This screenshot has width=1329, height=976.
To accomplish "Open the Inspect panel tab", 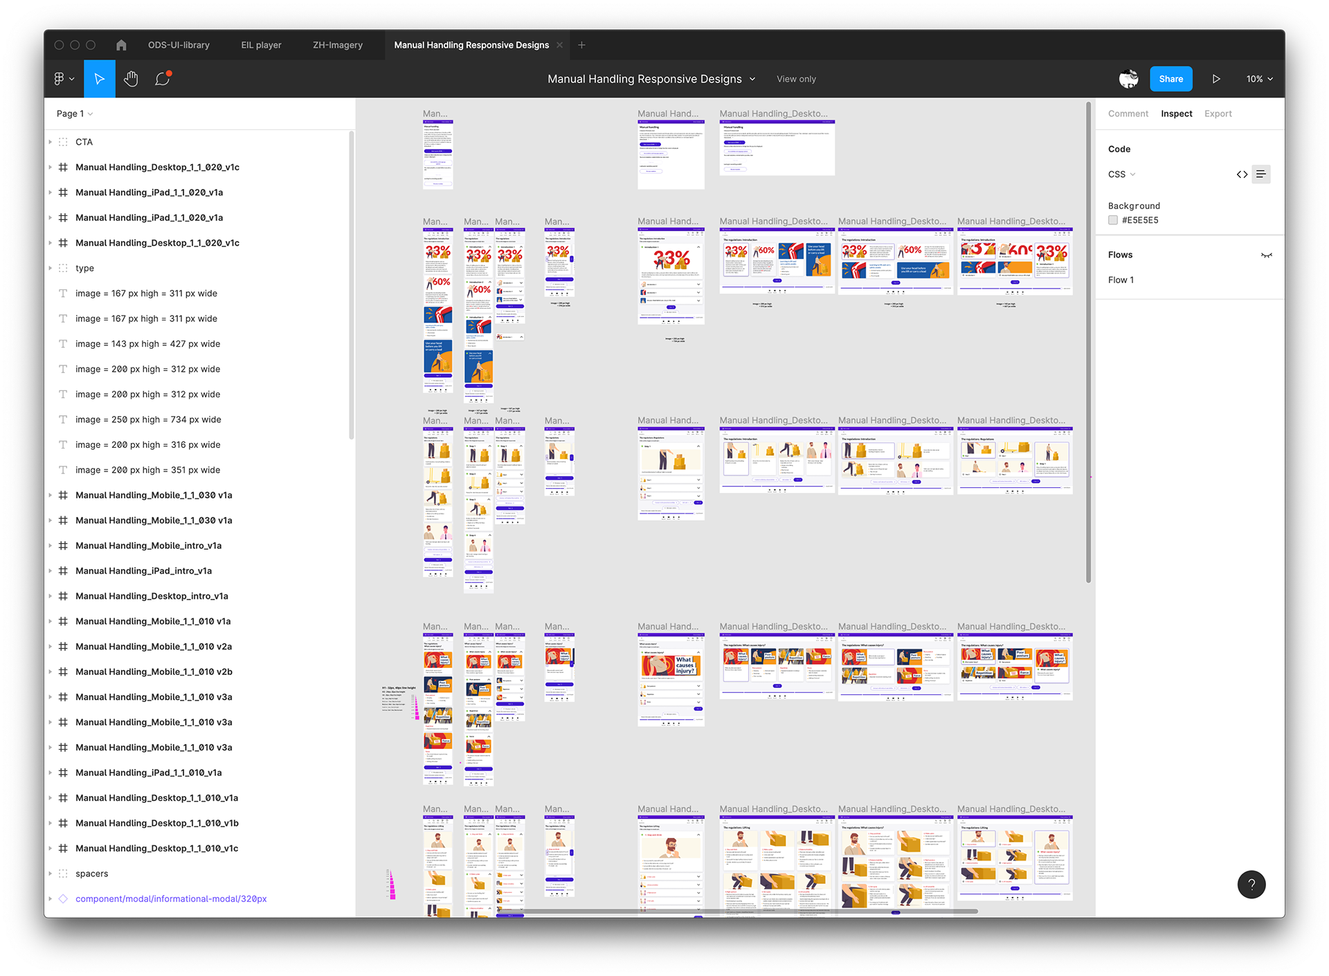I will click(x=1176, y=114).
